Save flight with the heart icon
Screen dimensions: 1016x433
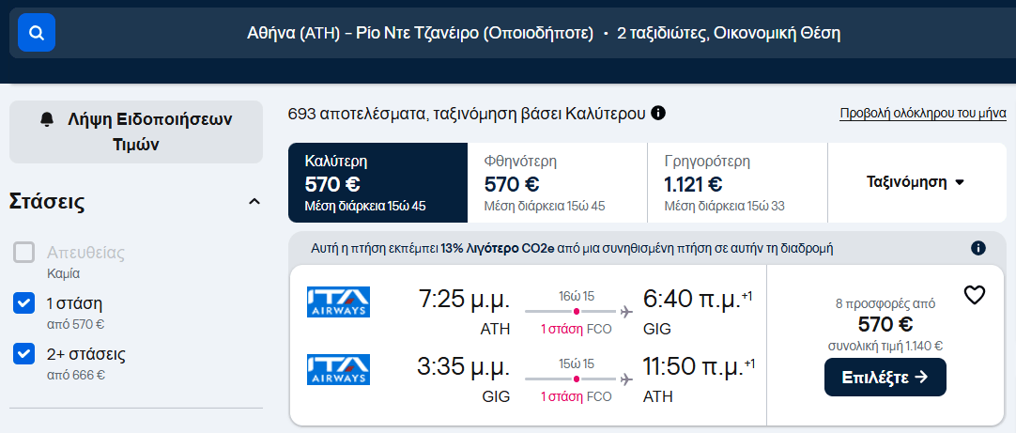click(975, 295)
